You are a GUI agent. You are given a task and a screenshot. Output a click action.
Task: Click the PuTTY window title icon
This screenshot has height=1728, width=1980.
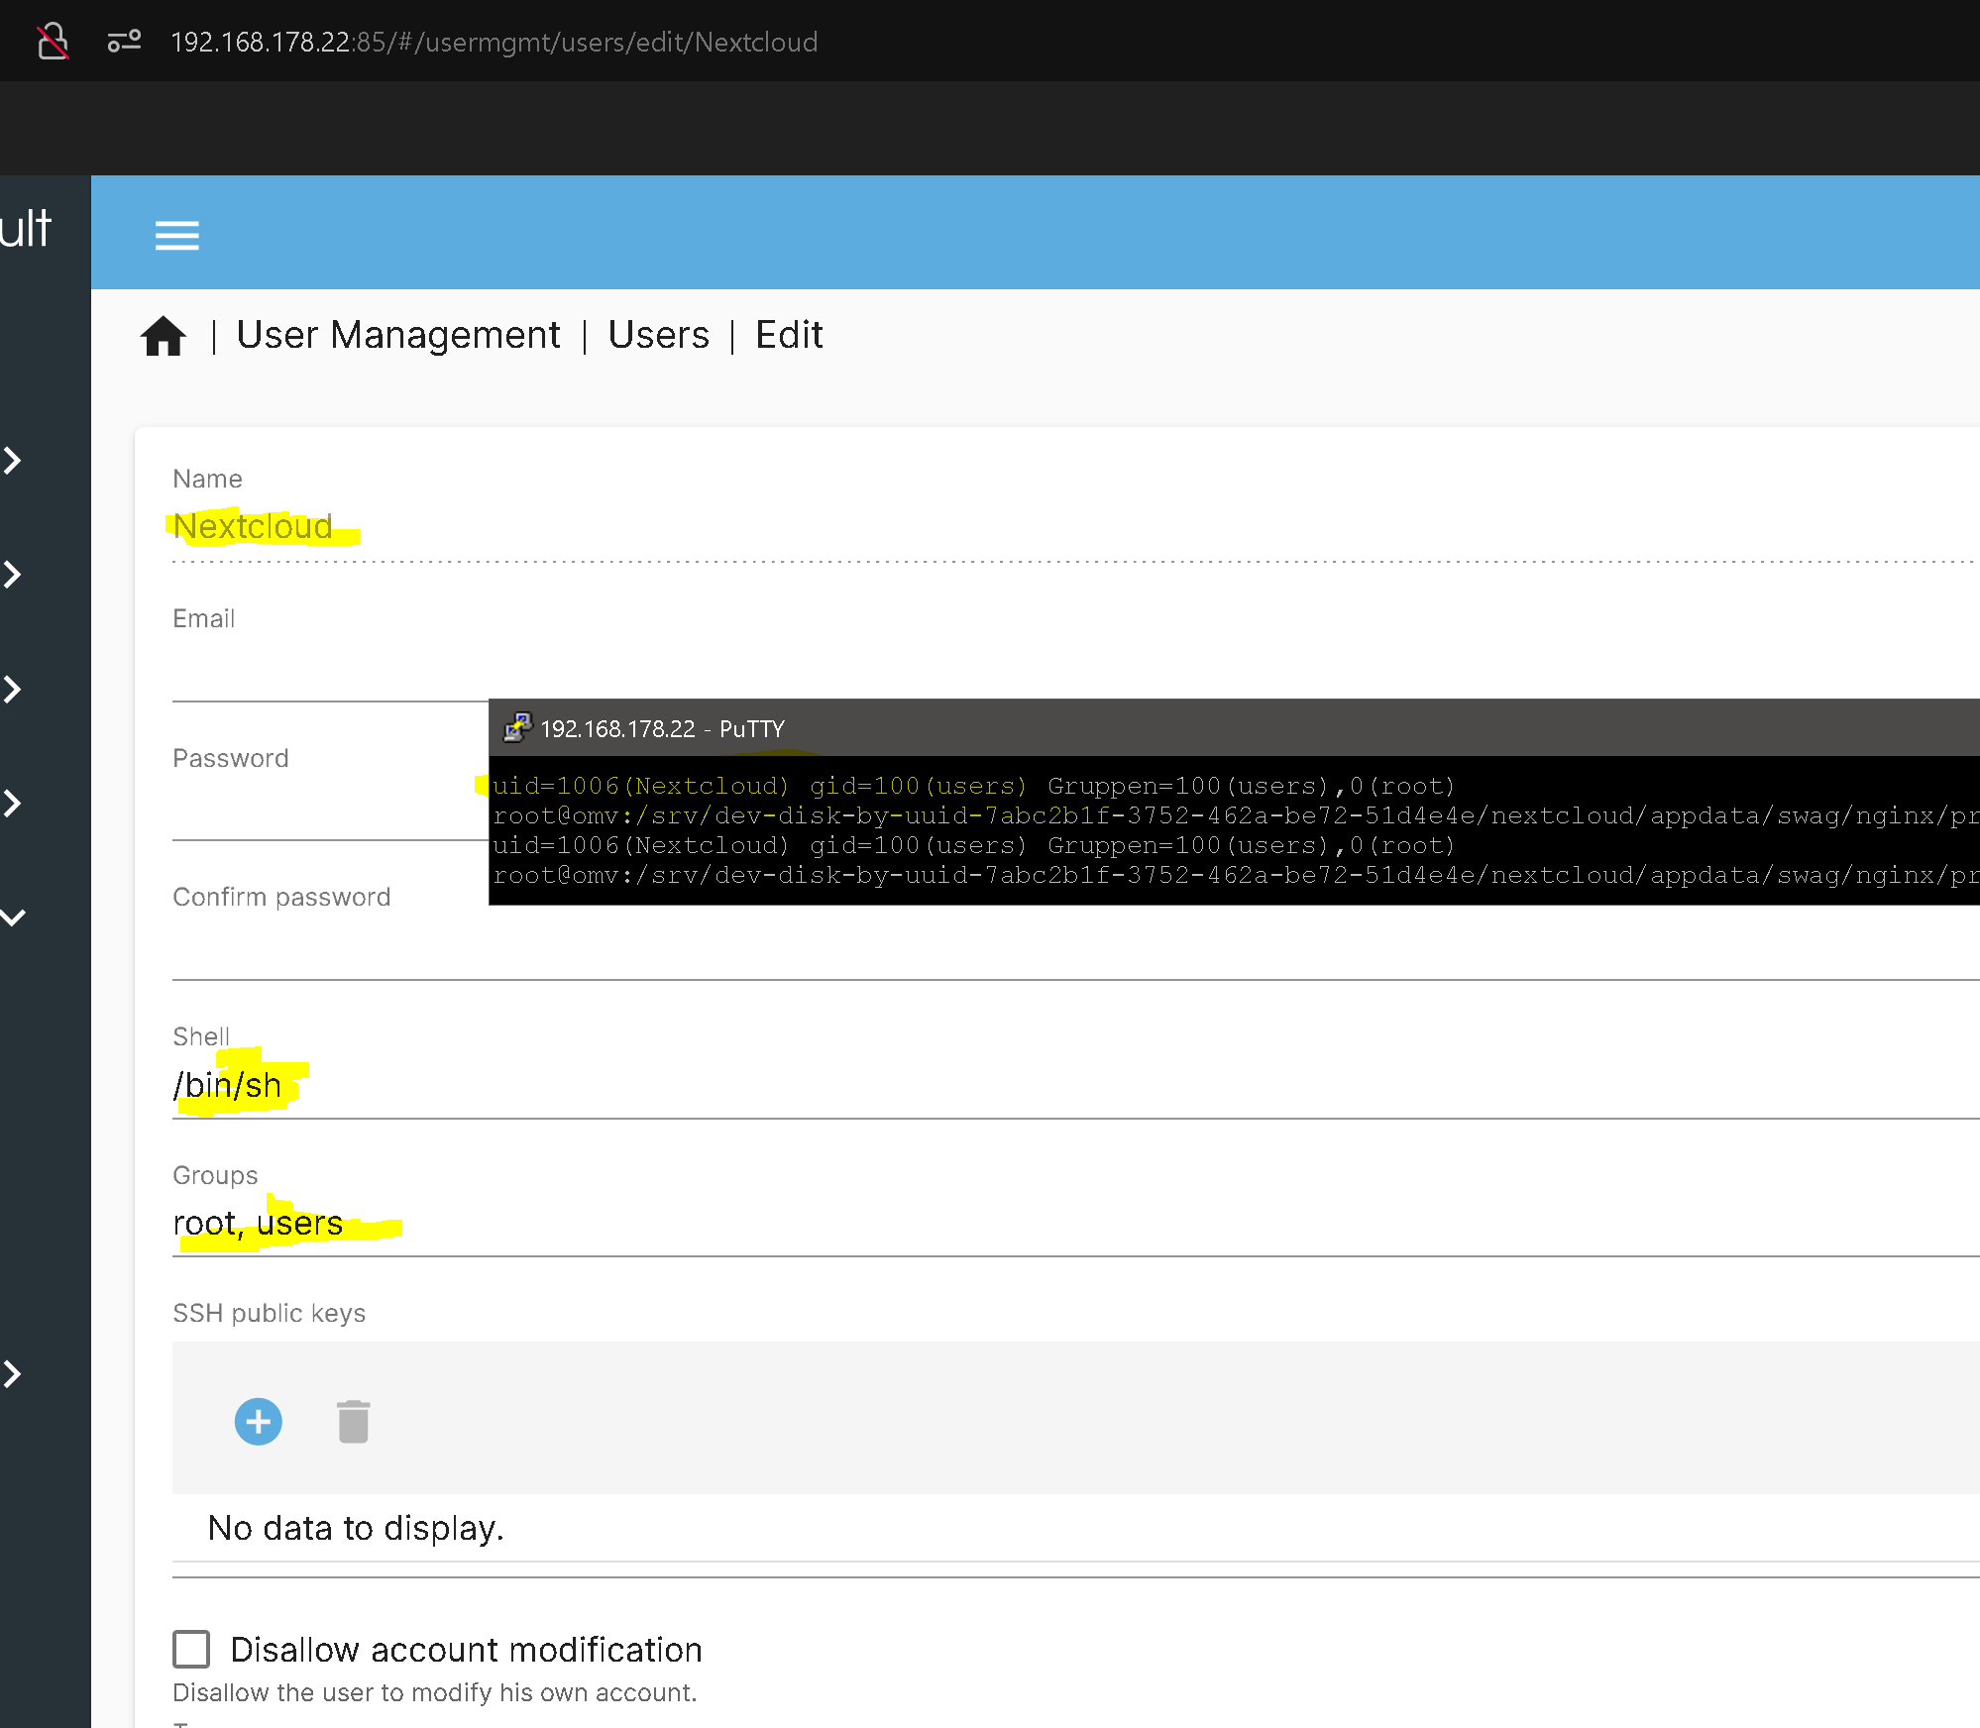pos(516,728)
